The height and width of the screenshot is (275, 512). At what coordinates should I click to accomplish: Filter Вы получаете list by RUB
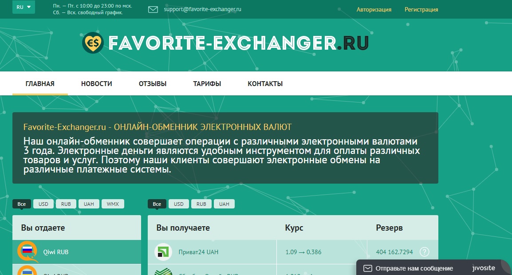click(x=201, y=204)
